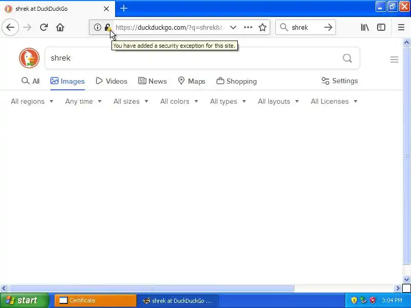The width and height of the screenshot is (411, 308).
Task: Switch to the Videos tab
Action: (x=111, y=81)
